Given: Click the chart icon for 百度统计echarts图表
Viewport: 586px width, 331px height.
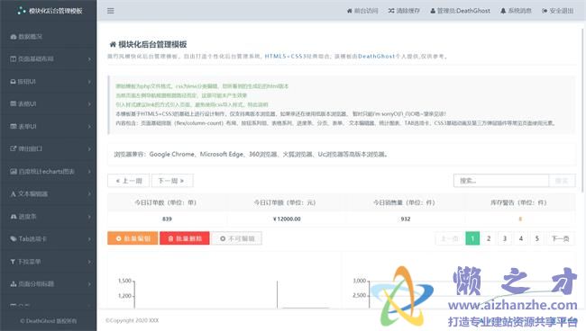Looking at the screenshot, I should coord(14,172).
